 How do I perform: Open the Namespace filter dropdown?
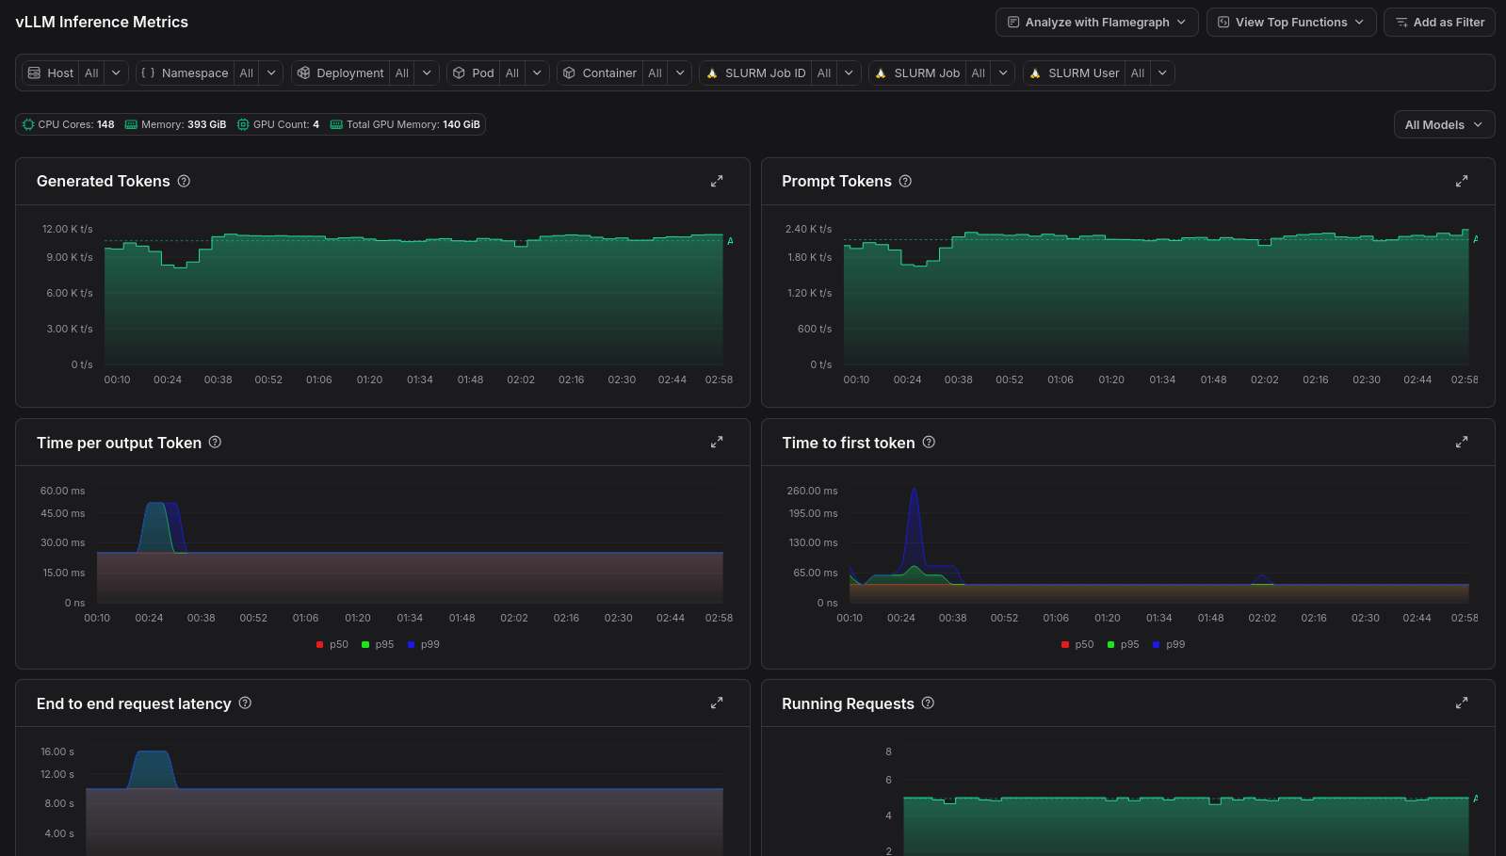pos(271,73)
